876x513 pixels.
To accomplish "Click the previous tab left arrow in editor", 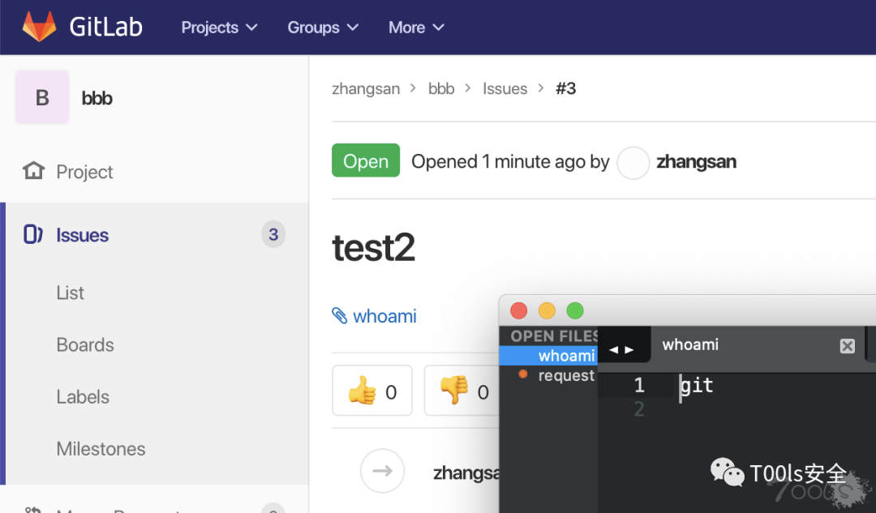I will [613, 350].
